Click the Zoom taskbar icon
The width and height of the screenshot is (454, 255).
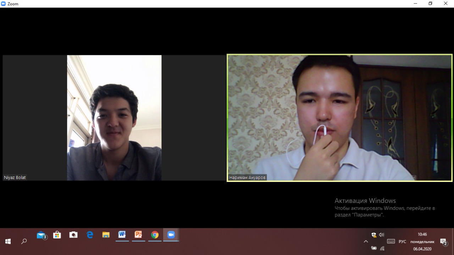coord(171,235)
